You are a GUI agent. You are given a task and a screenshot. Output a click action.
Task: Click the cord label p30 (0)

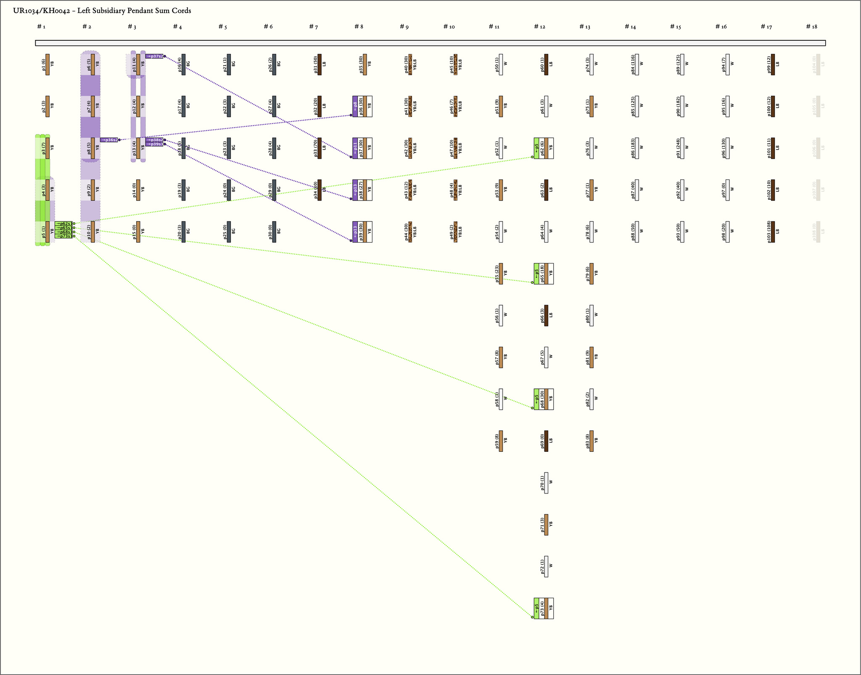coord(270,232)
